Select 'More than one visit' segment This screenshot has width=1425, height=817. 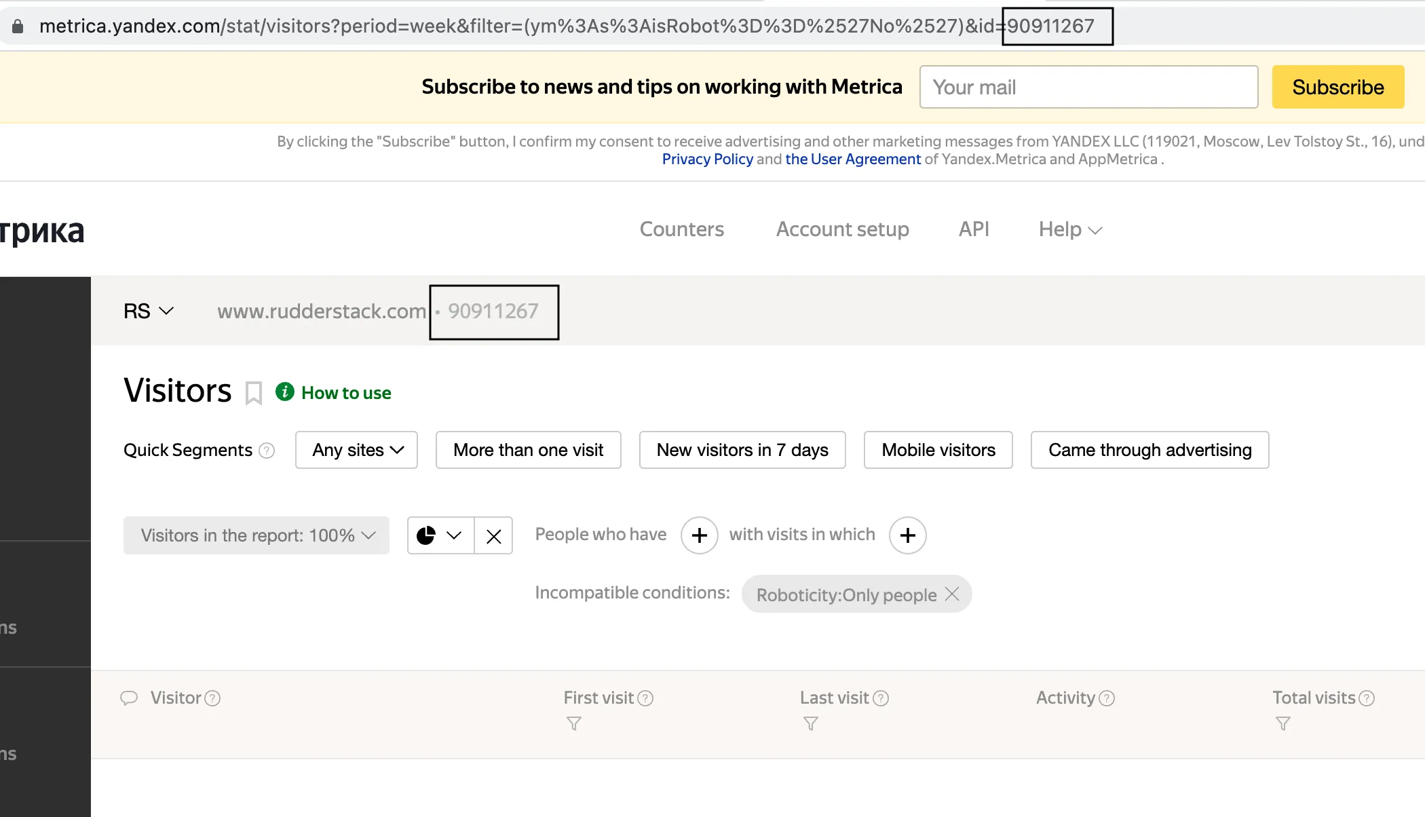[528, 450]
